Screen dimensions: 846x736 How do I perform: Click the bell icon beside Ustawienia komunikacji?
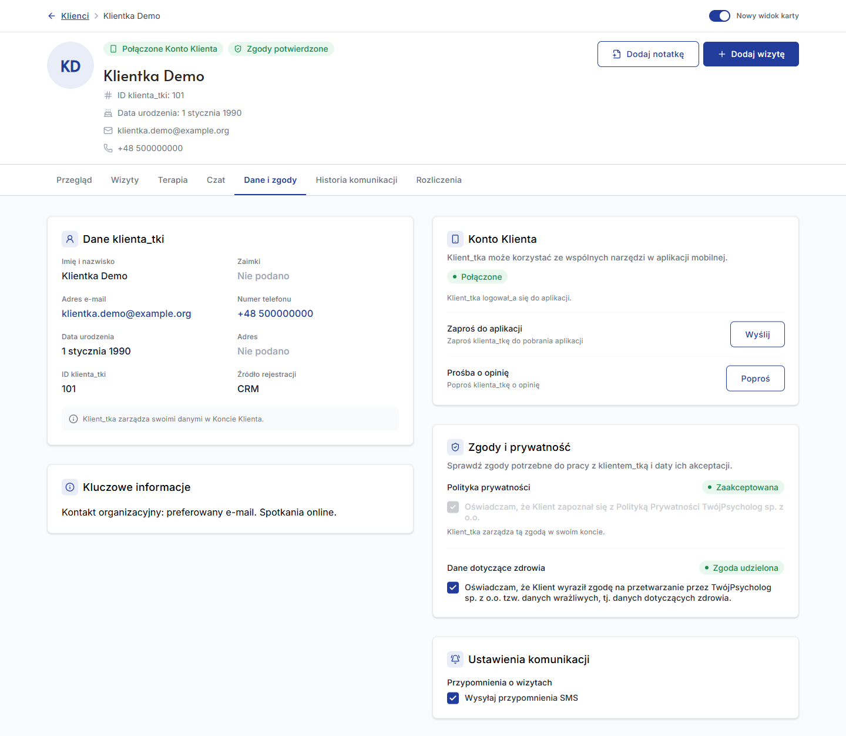(x=455, y=660)
